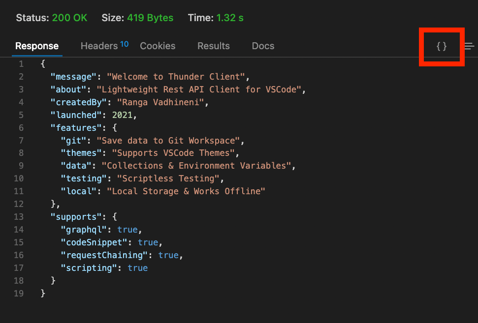This screenshot has height=323, width=478.
Task: Click the "git" key
Action: coord(73,141)
